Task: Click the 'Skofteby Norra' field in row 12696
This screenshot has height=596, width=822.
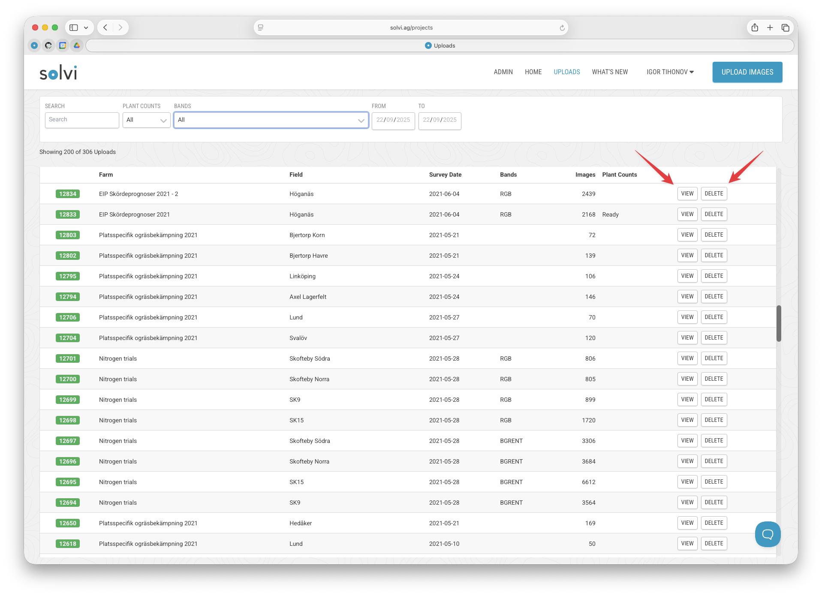Action: (309, 461)
